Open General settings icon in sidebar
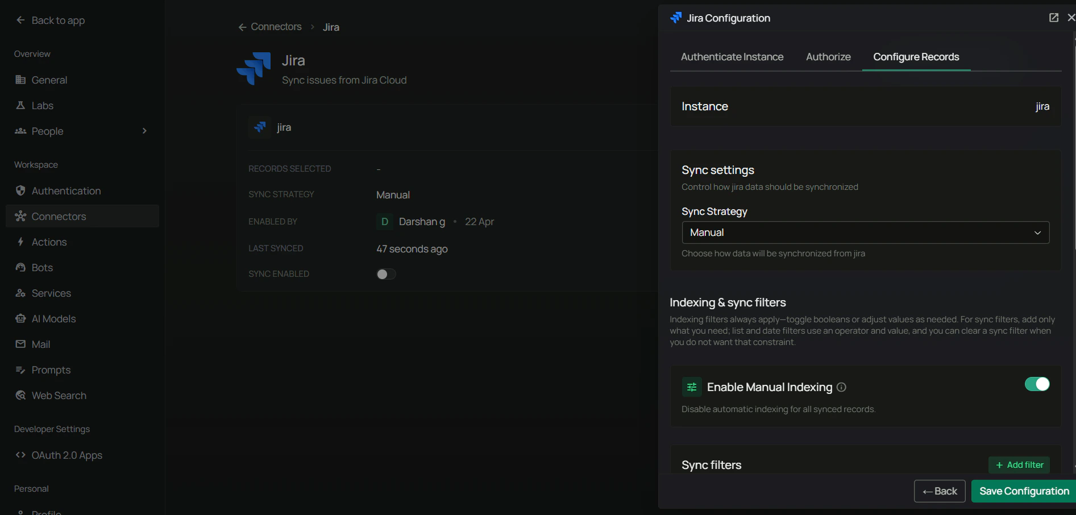This screenshot has height=515, width=1076. pyautogui.click(x=20, y=80)
